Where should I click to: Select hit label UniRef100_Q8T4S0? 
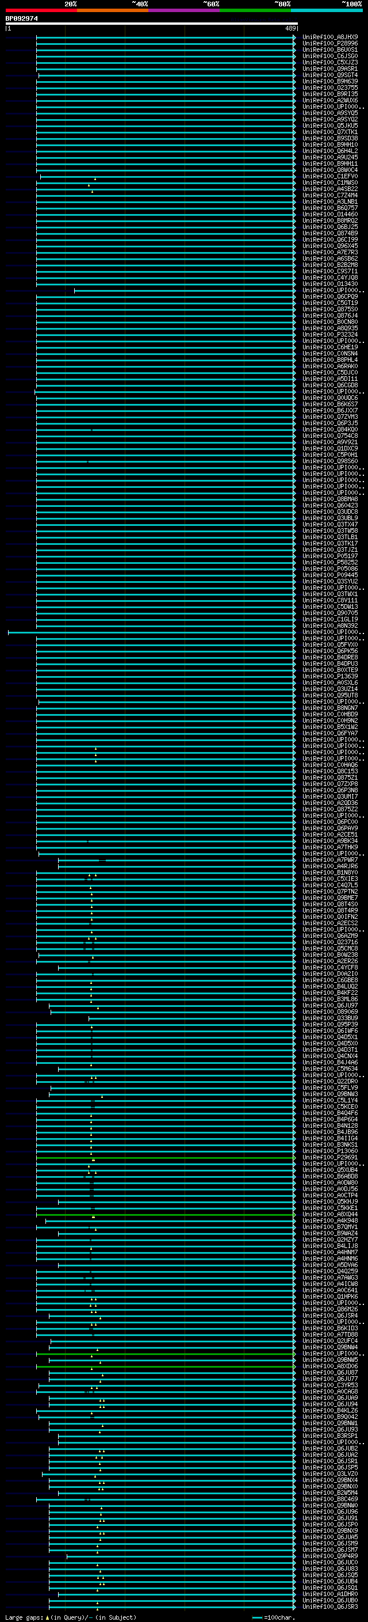(330, 904)
